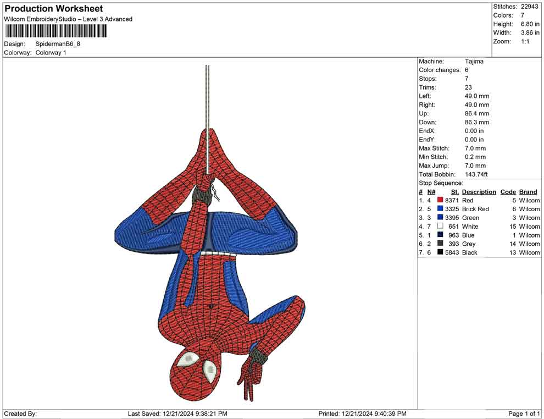Click the 'Code' column header
Viewport: 544px width, 419px height.
click(508, 191)
